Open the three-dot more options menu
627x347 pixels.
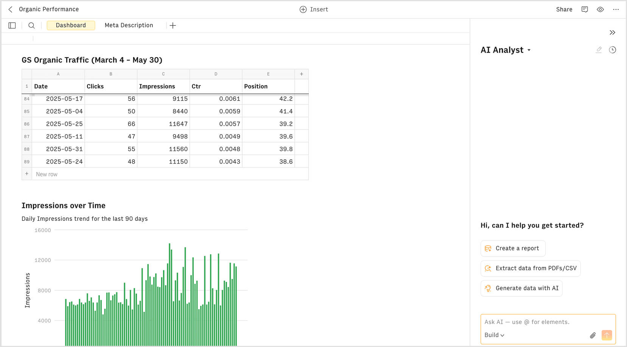tap(616, 9)
